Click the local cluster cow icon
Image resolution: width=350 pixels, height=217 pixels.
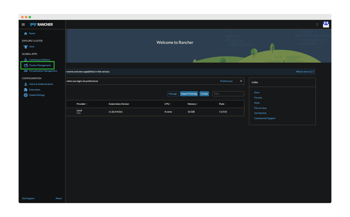coord(25,47)
